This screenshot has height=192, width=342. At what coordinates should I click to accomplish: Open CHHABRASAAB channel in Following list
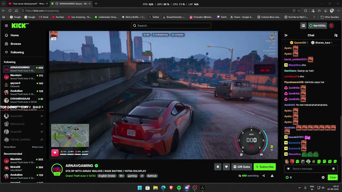coord(24,100)
